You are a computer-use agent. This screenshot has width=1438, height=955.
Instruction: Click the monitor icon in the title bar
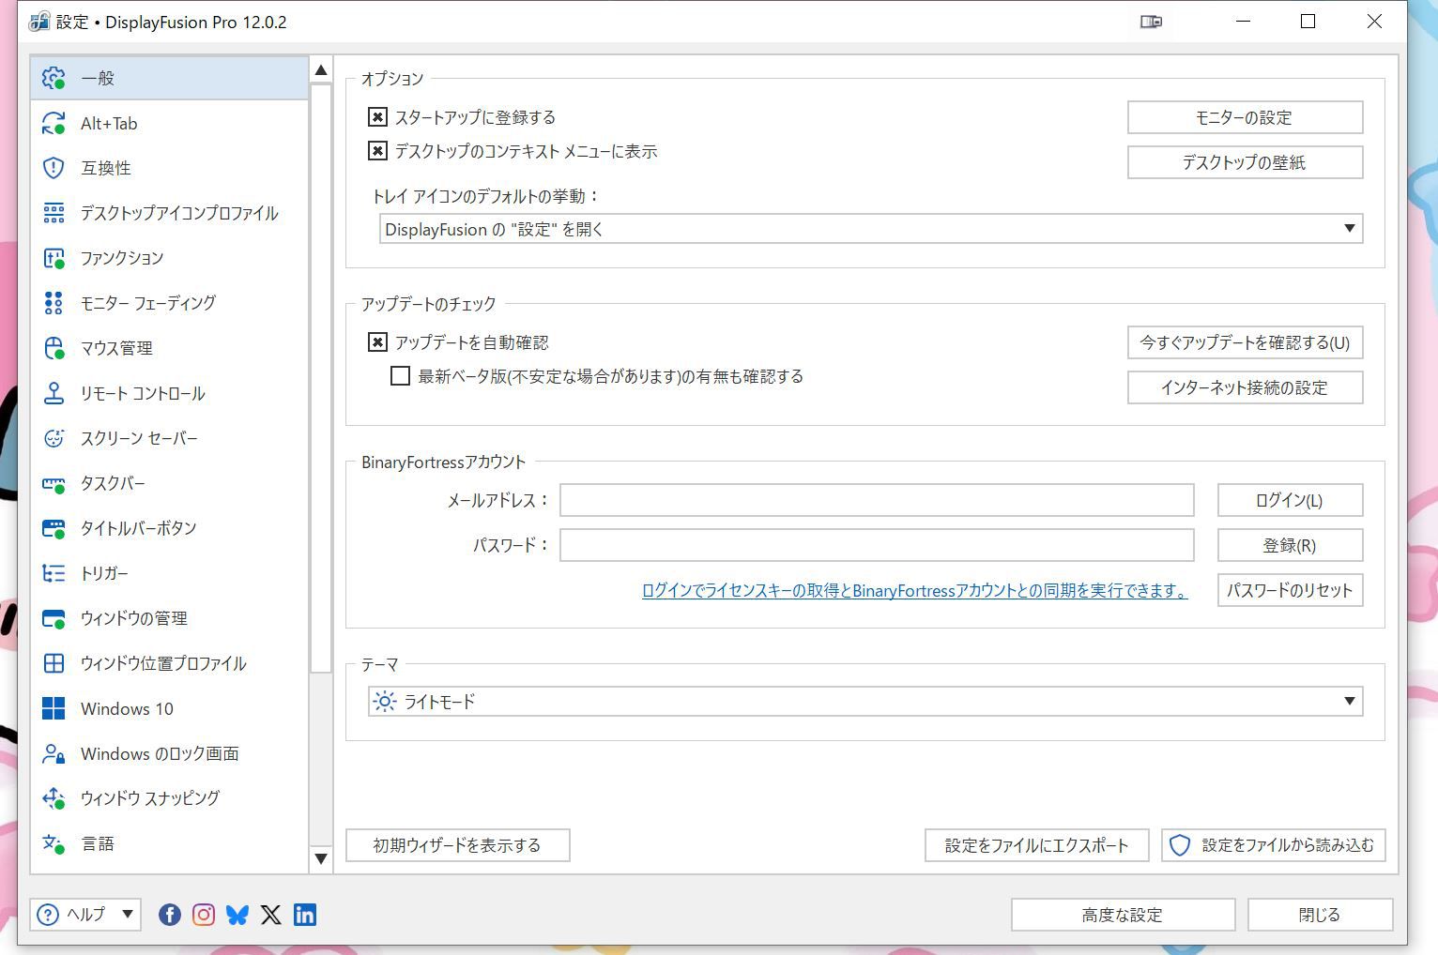[x=1152, y=21]
